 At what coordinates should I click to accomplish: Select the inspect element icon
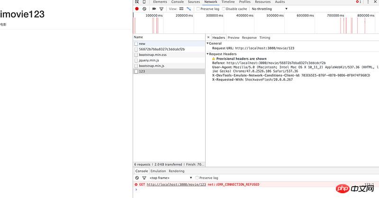point(137,2)
